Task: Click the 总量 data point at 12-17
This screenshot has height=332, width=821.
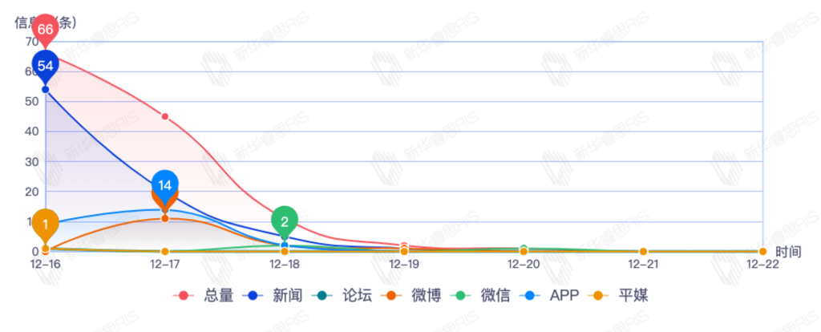Action: (x=165, y=116)
